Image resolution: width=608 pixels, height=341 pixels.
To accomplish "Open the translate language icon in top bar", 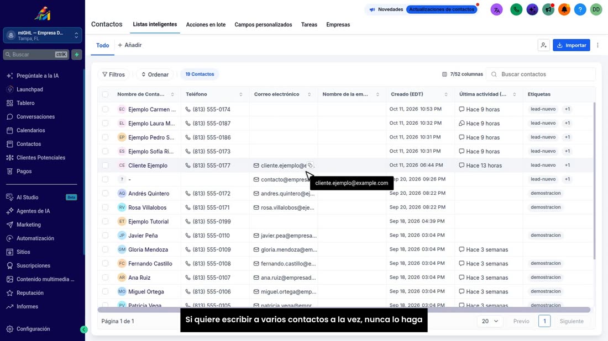I will (496, 10).
